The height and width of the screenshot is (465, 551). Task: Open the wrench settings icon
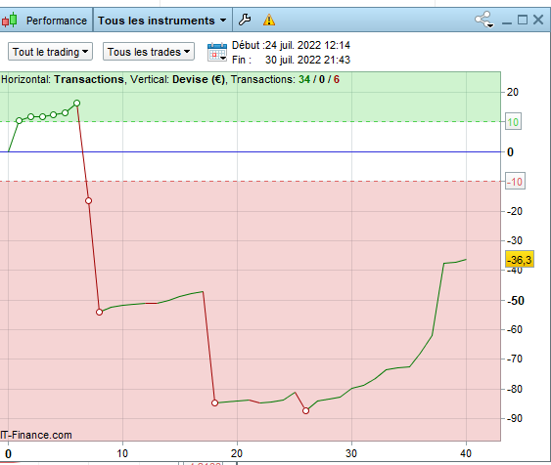245,20
